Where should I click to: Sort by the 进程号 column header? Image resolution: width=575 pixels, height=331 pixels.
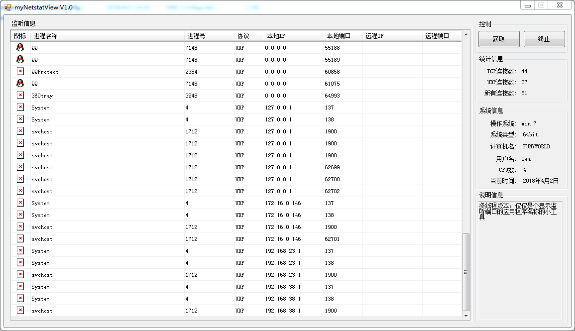(x=210, y=36)
